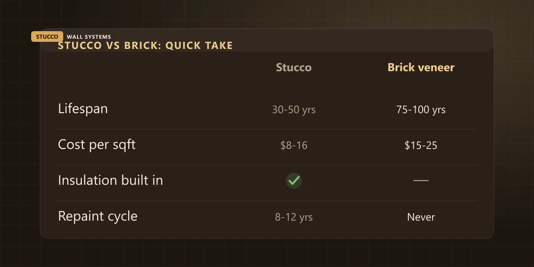This screenshot has height=267, width=534.
Task: Click the Stucco column header
Action: 294,68
